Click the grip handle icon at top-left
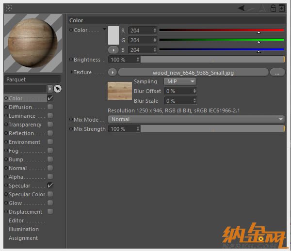 coord(9,8)
